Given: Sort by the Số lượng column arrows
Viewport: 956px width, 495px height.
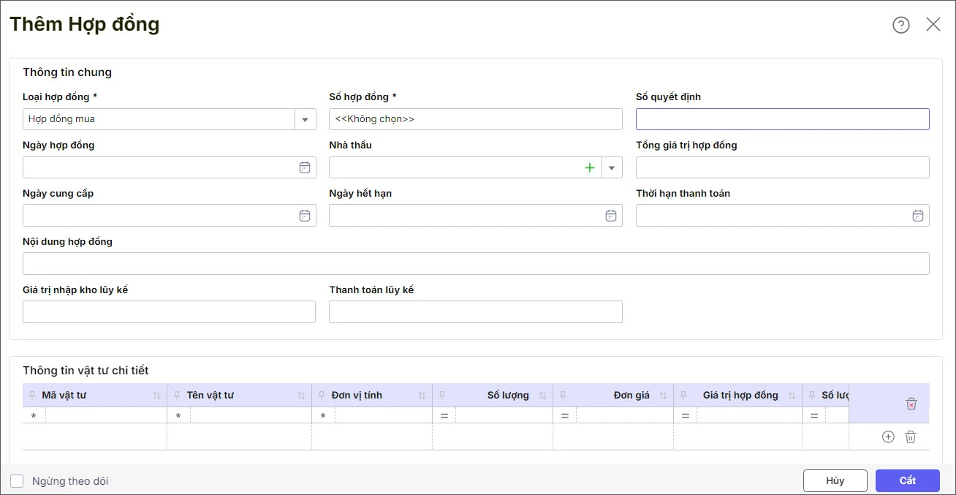Looking at the screenshot, I should click(542, 396).
